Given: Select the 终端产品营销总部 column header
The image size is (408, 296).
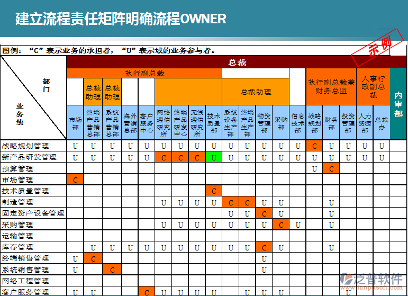Looking at the screenshot, I should [93, 122].
